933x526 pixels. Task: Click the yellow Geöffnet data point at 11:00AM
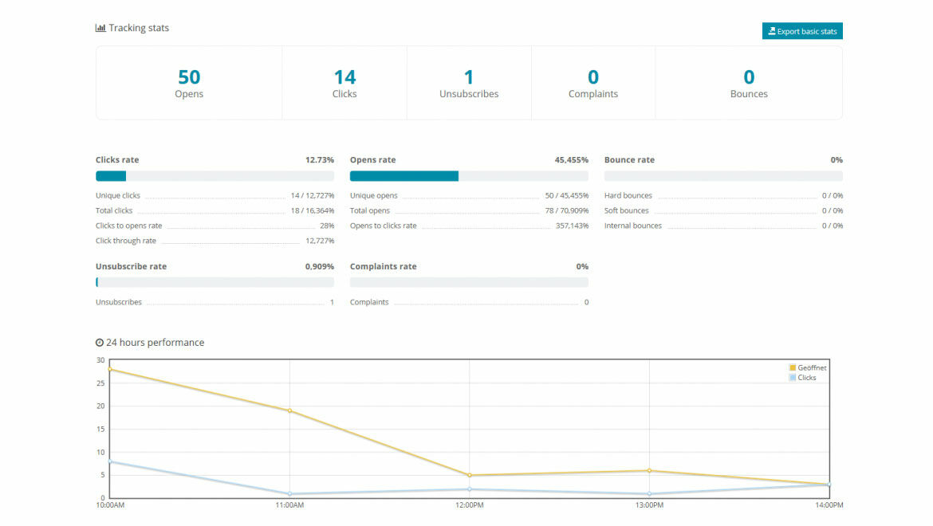tap(289, 410)
